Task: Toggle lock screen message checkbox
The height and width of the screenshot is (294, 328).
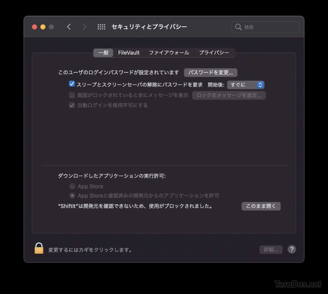Action: 72,95
